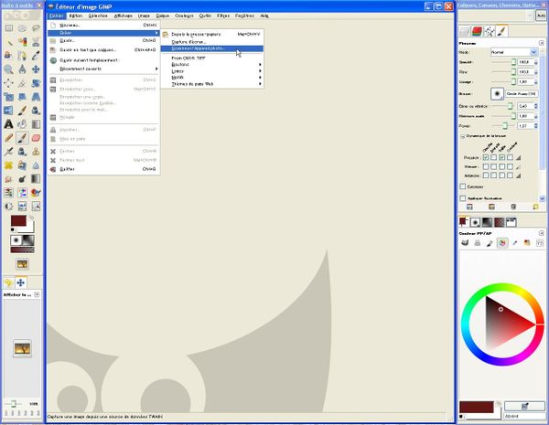This screenshot has width=549, height=425.
Task: Select the Move tool
Action: (x=36, y=69)
